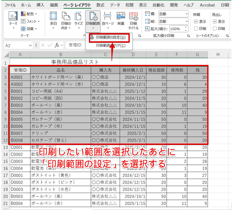Click cell D0003 in row 19

20,189
